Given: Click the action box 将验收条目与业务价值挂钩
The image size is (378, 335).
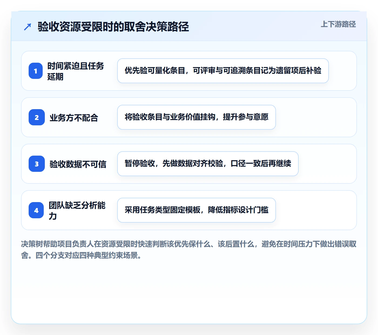Looking at the screenshot, I should point(197,117).
